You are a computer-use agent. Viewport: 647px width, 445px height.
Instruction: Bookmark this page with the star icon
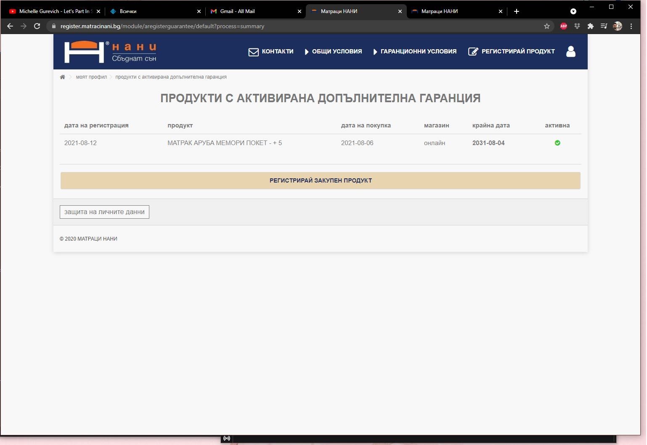coord(547,26)
